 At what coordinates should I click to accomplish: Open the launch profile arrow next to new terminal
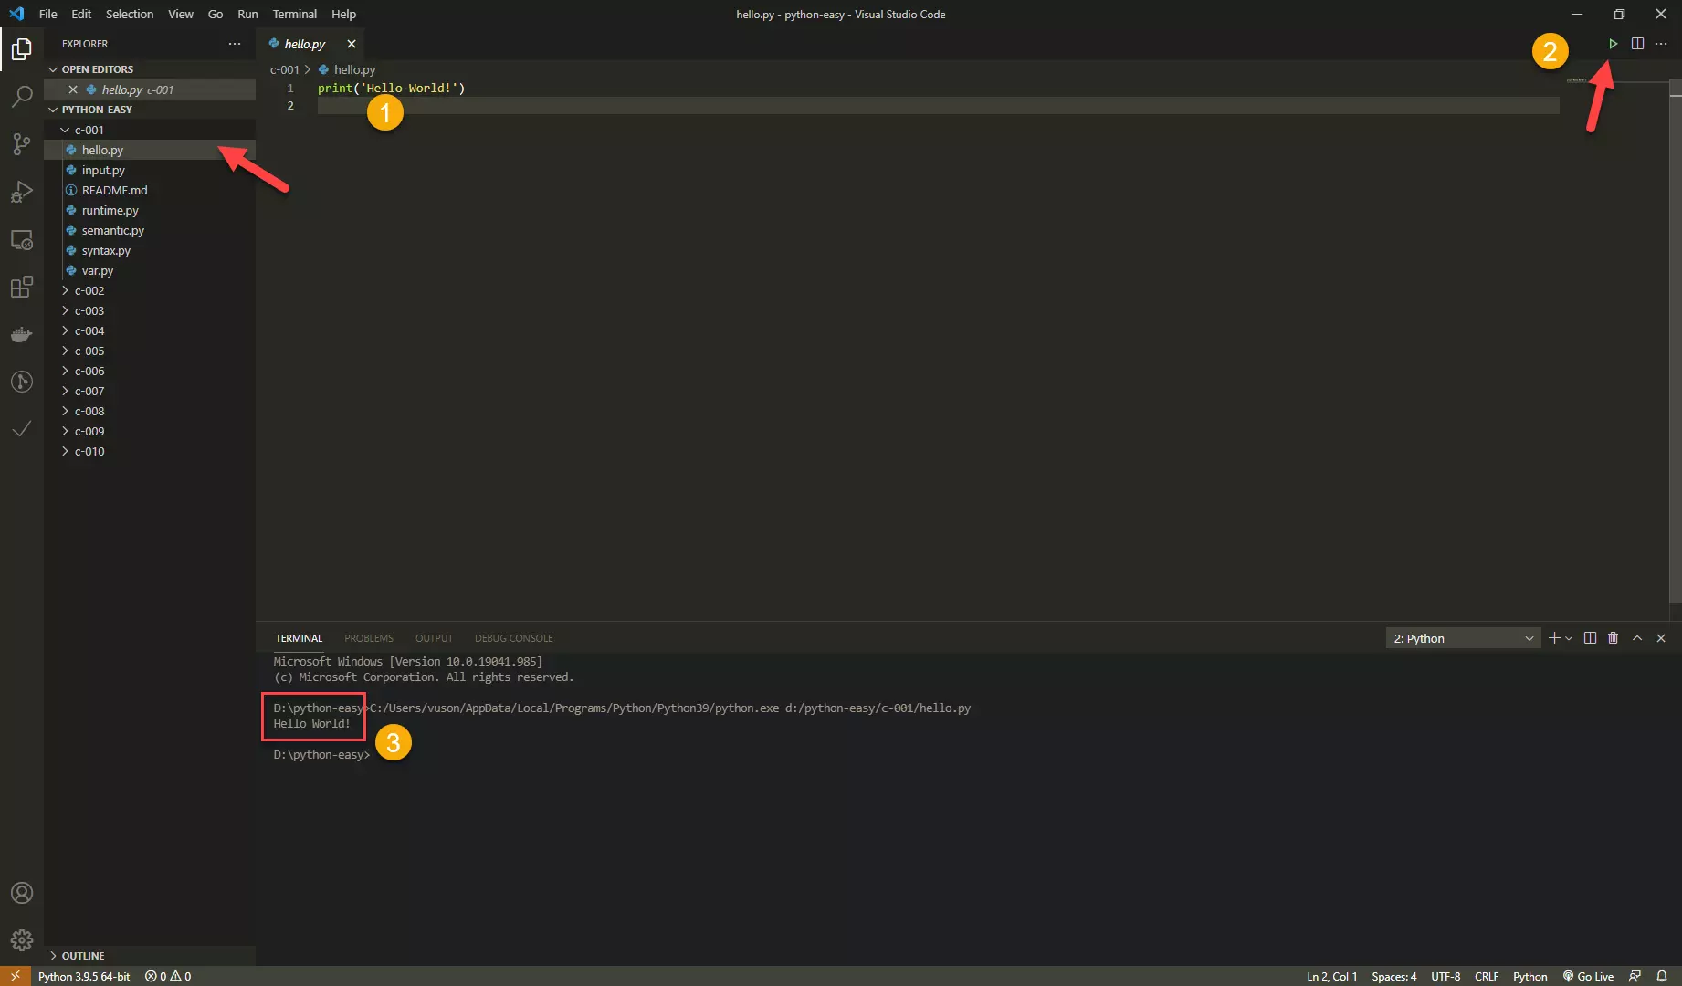click(1569, 638)
